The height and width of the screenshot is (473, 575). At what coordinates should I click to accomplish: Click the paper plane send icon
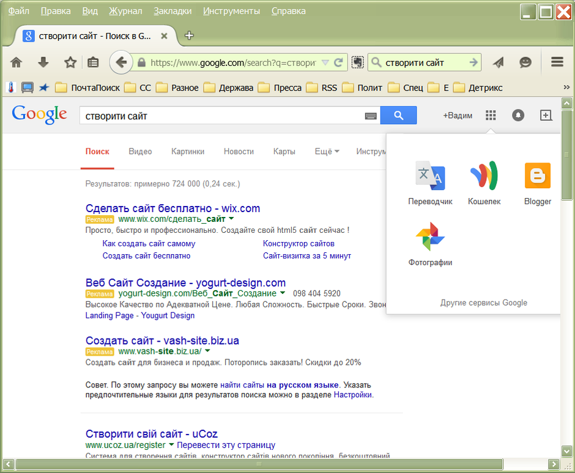(x=498, y=63)
